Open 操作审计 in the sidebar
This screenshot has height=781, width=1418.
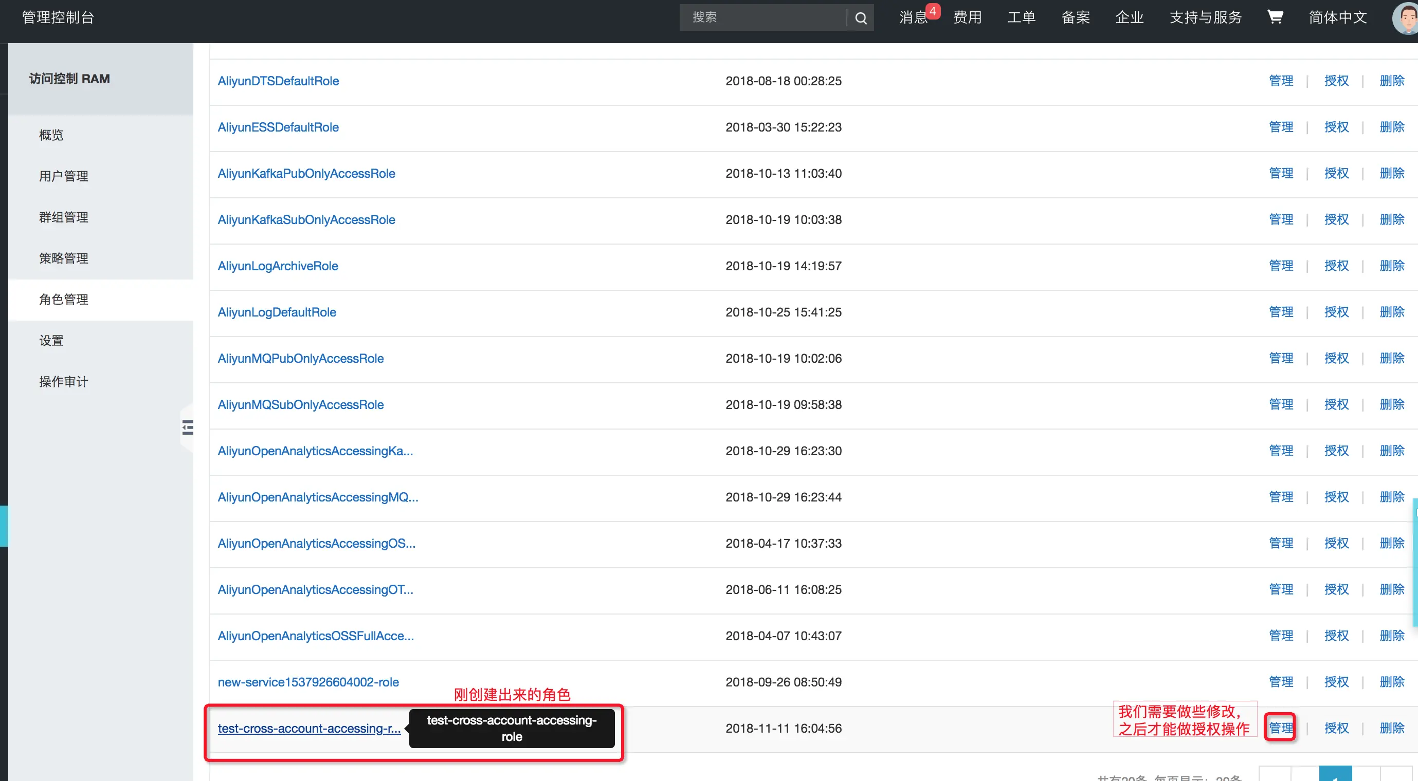coord(64,382)
